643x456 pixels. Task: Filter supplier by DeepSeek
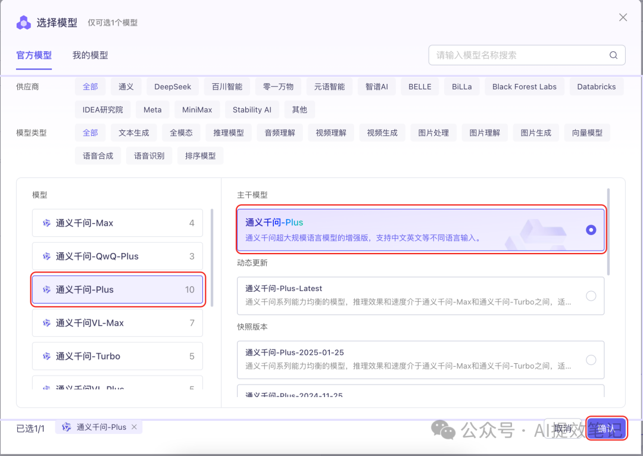[173, 86]
